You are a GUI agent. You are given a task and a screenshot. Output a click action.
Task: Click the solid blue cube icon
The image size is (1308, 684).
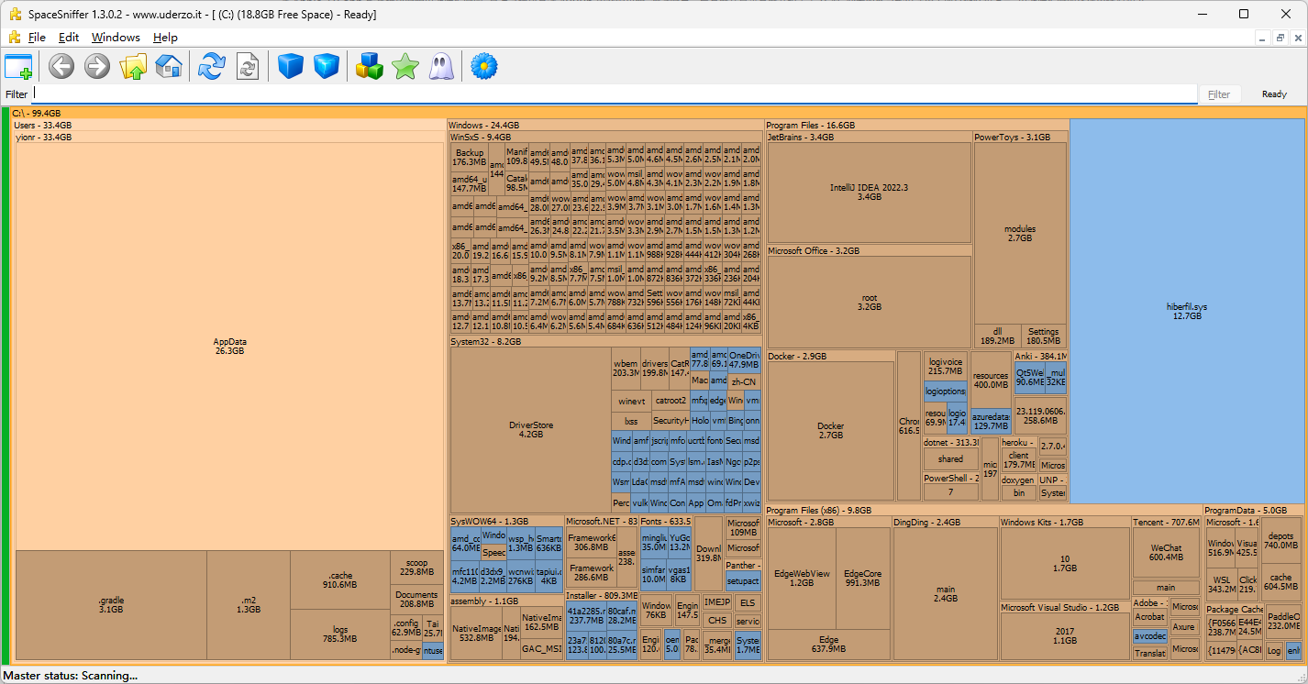[x=291, y=66]
